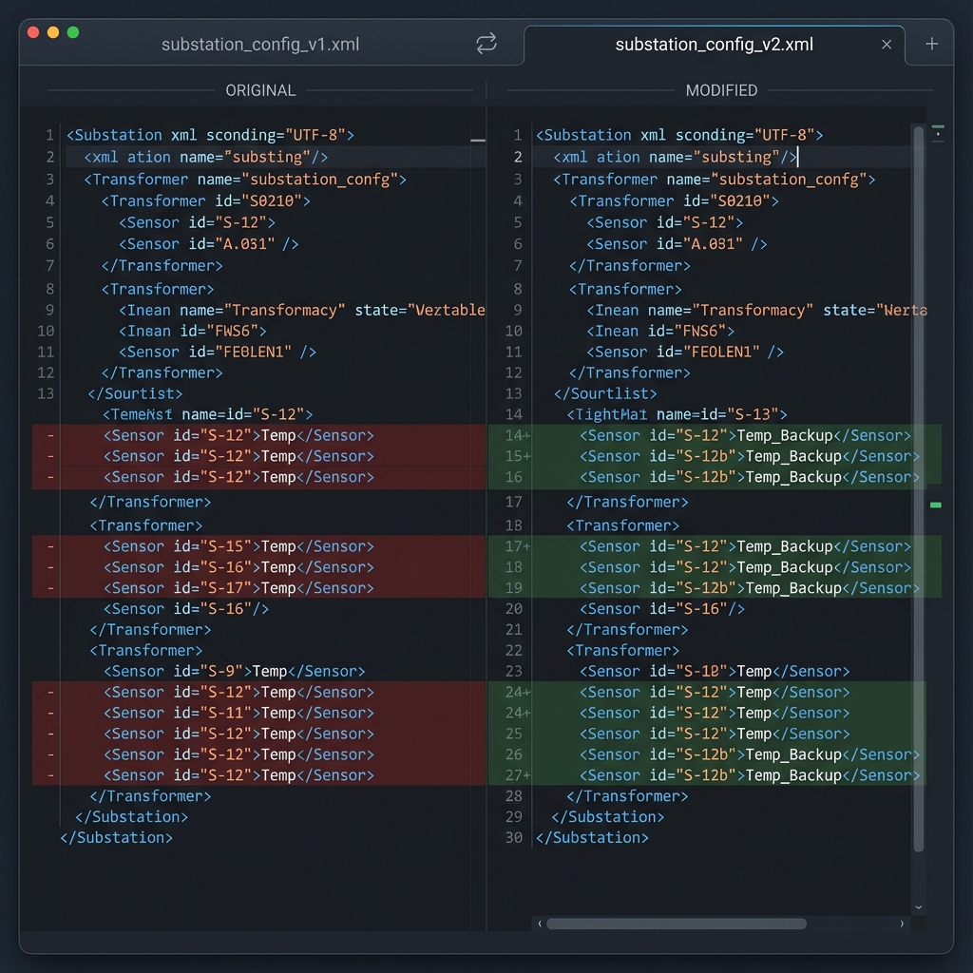Close the substation_config_v2.xml tab
Screen dimensions: 973x973
point(887,45)
